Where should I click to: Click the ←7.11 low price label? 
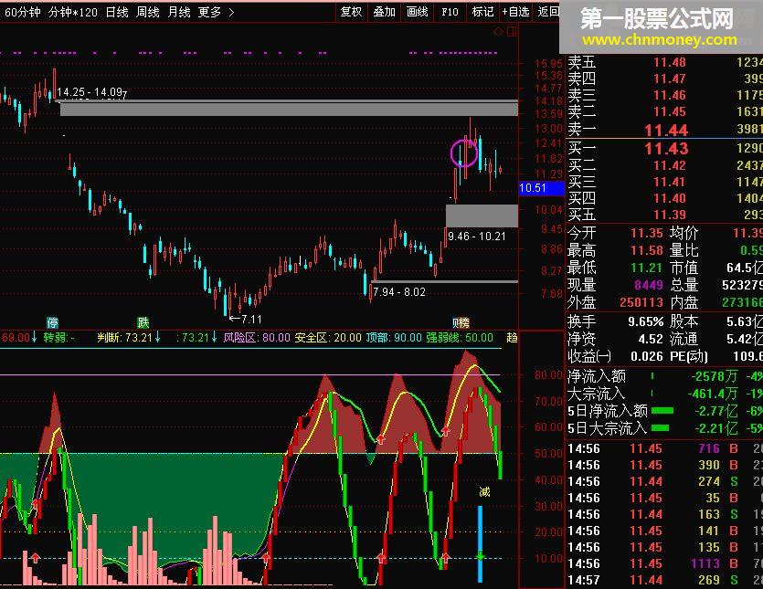coord(246,319)
